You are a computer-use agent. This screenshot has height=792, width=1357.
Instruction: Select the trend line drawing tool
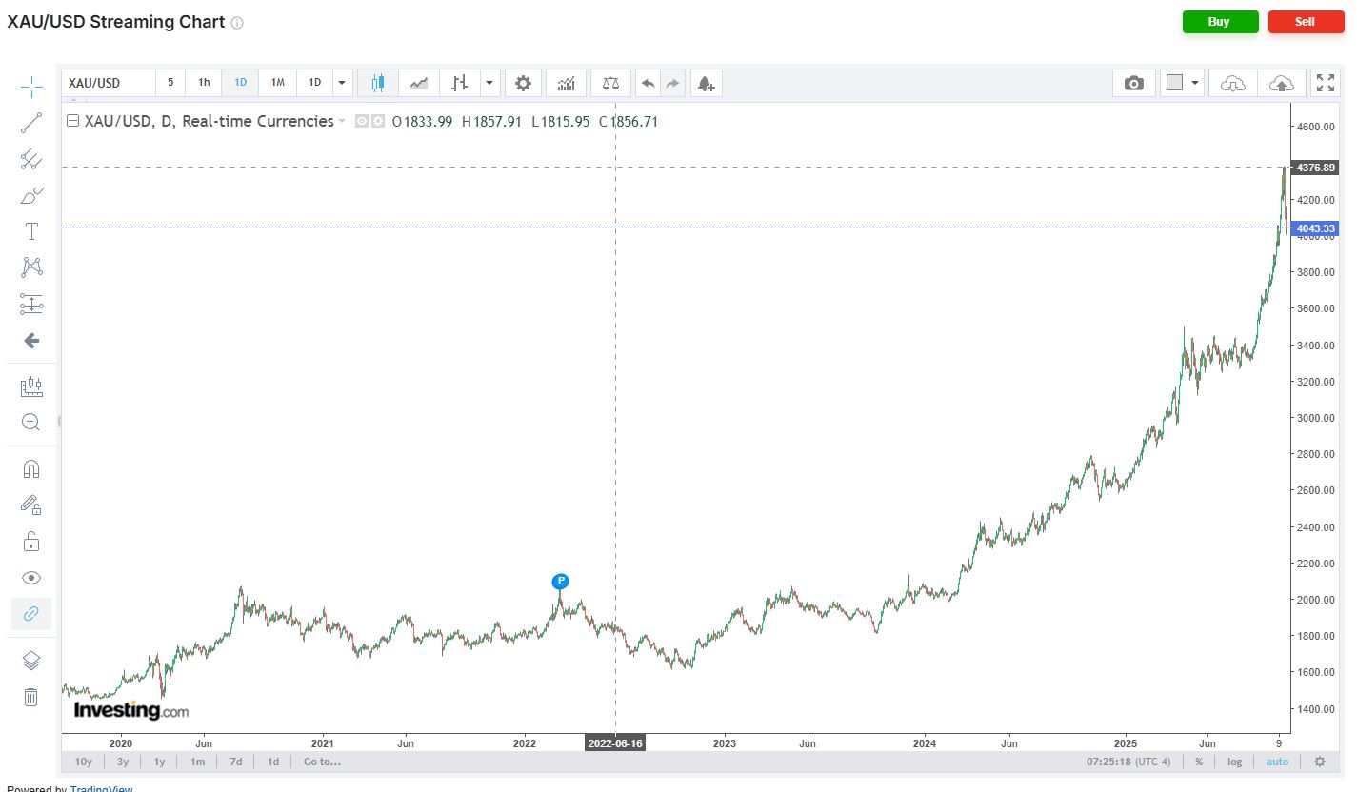click(x=31, y=123)
